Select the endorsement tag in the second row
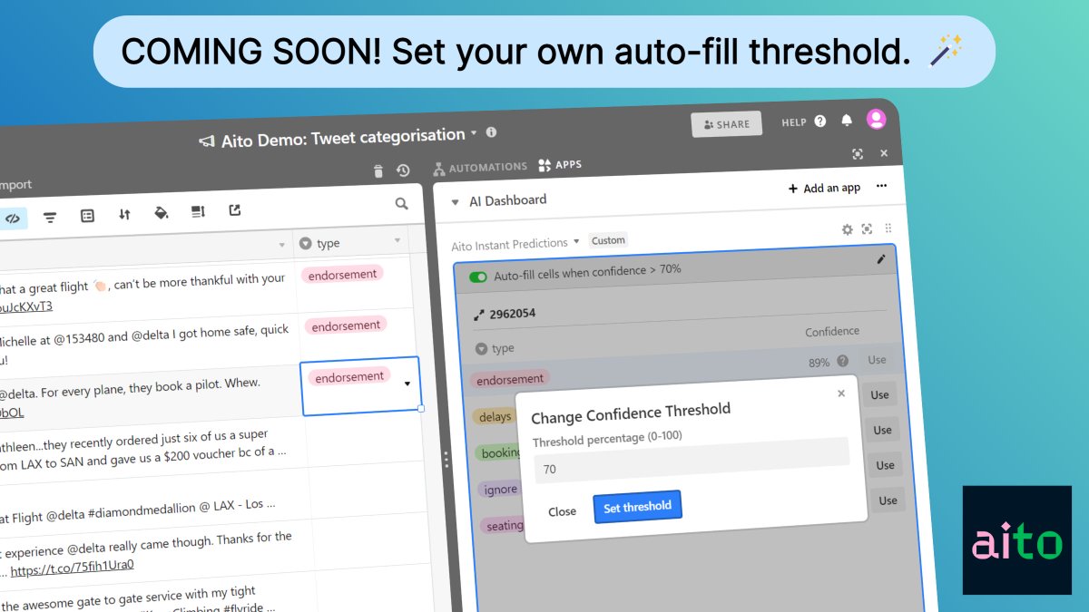This screenshot has height=612, width=1089. [x=345, y=325]
